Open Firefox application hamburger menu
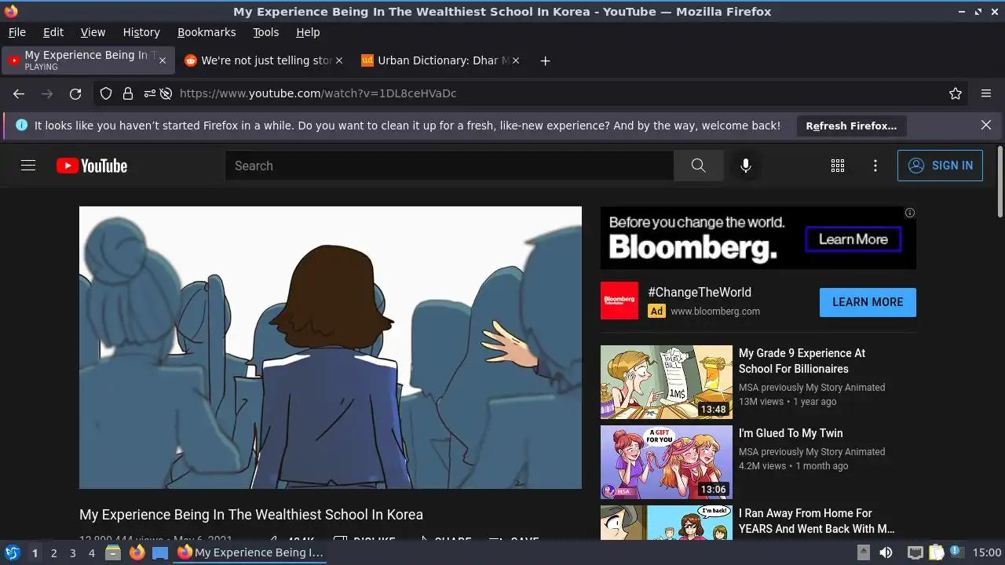The width and height of the screenshot is (1005, 565). (986, 93)
